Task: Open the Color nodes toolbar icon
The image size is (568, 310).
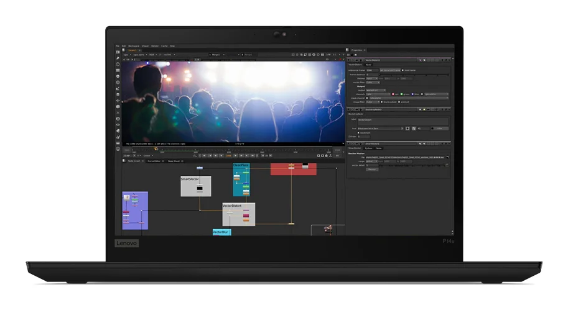Action: pos(118,76)
